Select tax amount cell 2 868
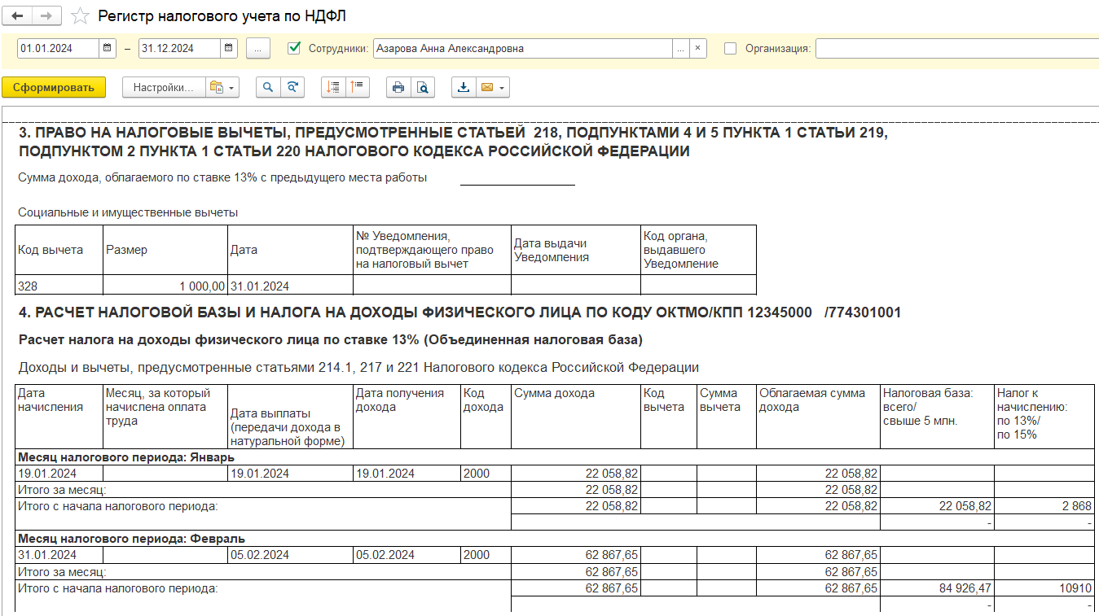The image size is (1099, 616). point(1044,506)
